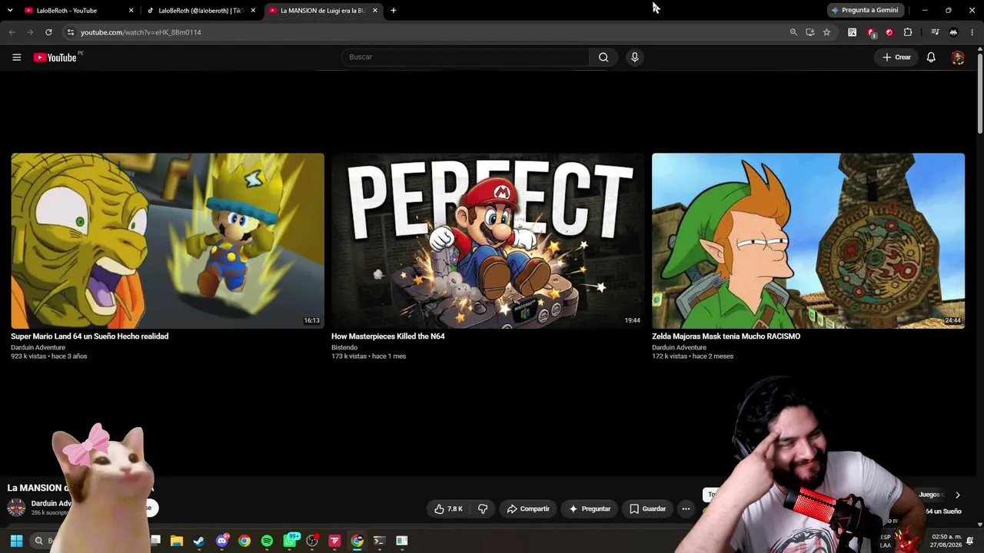Open YouTube notifications bell
984x553 pixels.
(931, 57)
